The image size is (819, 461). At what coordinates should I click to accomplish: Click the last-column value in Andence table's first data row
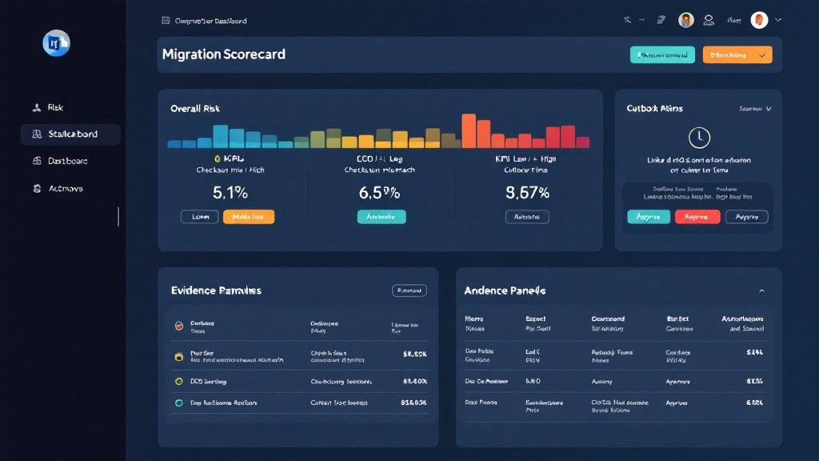755,353
